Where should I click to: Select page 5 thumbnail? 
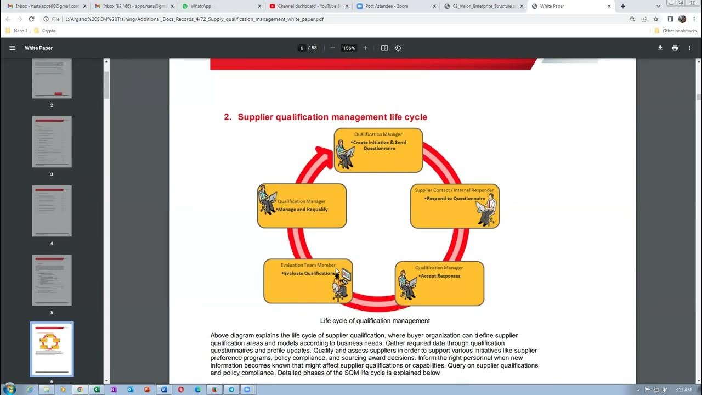pos(52,280)
